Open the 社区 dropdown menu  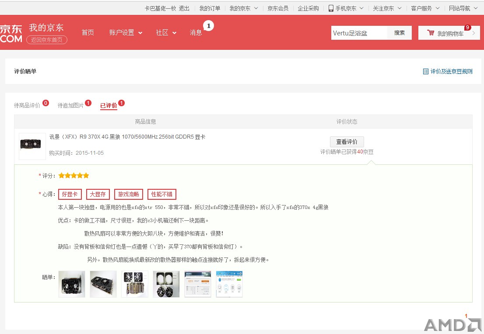coord(166,33)
